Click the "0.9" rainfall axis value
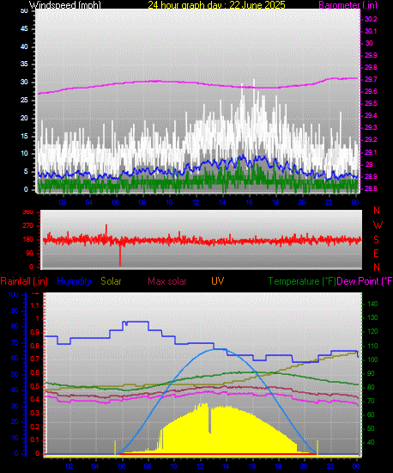393x473 pixels. coord(34,333)
